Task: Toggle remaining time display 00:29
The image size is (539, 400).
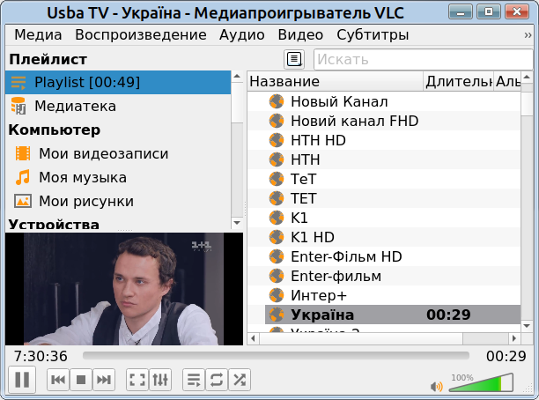Action: (506, 356)
